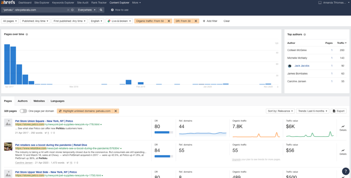
Task: Open Pet Store Union Square result title
Action: click(x=44, y=121)
